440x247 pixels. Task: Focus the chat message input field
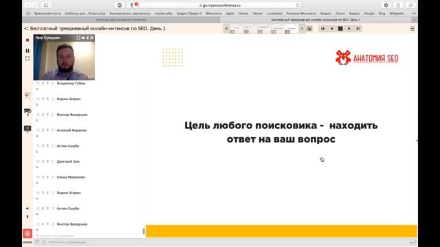point(228,242)
